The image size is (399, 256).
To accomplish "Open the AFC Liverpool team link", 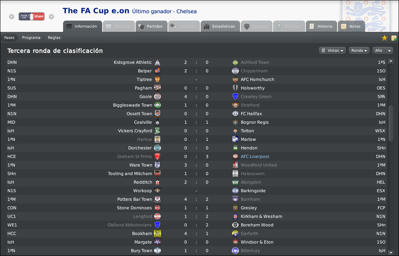I will point(255,156).
